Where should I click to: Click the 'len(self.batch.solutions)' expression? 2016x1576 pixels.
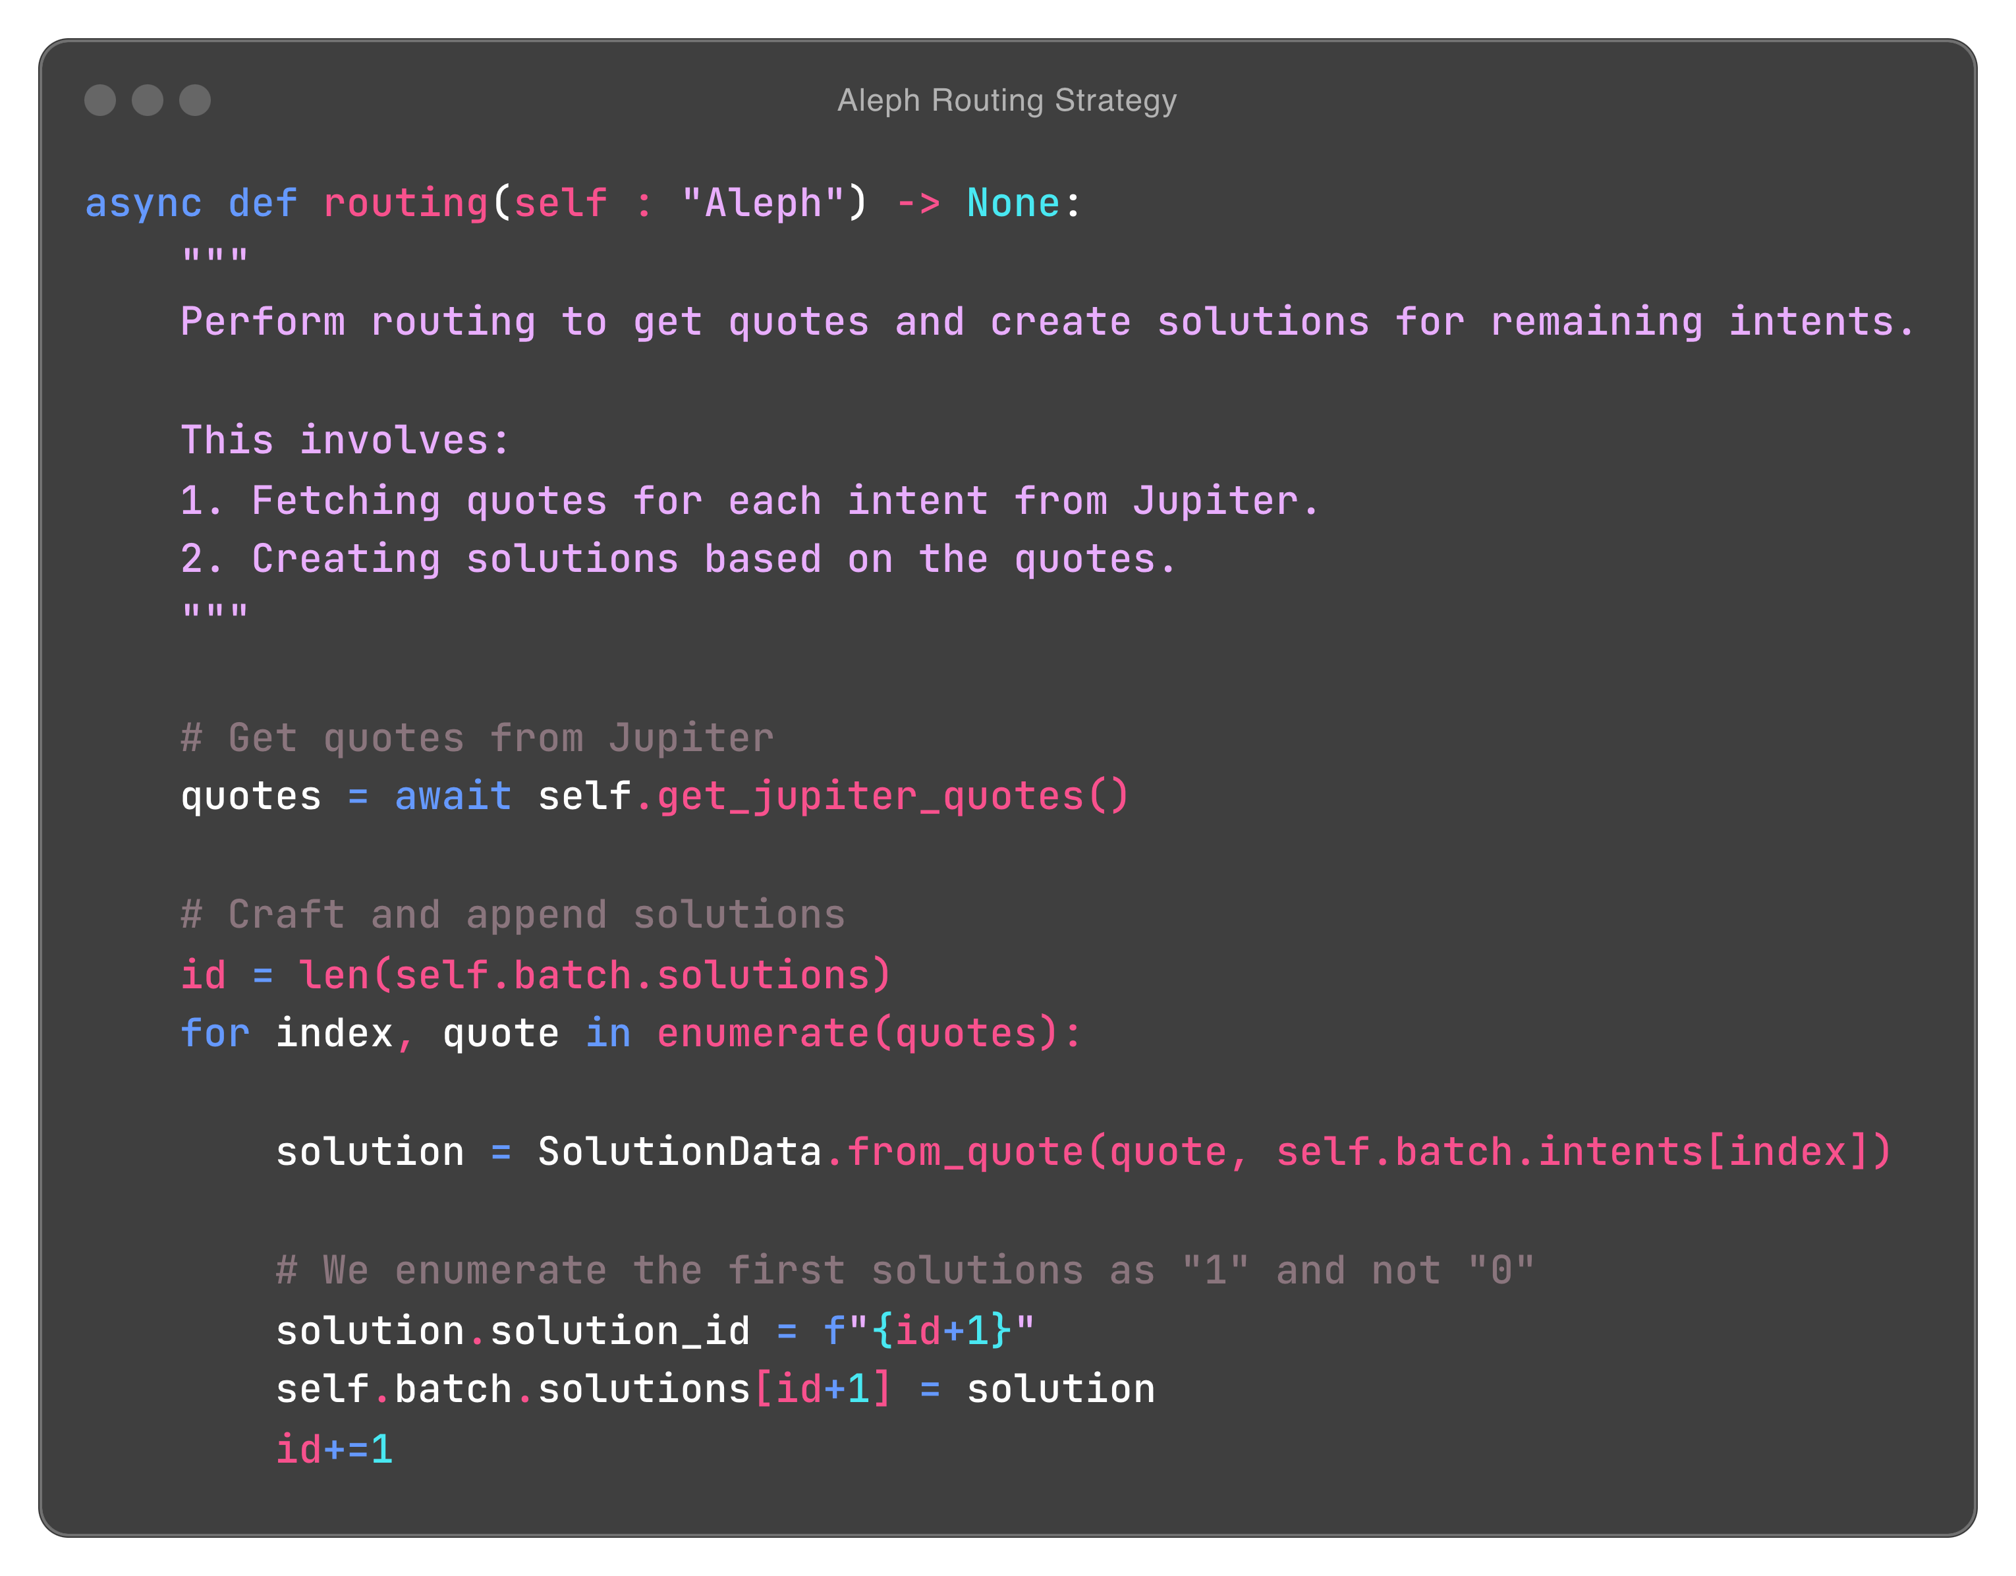(x=594, y=975)
